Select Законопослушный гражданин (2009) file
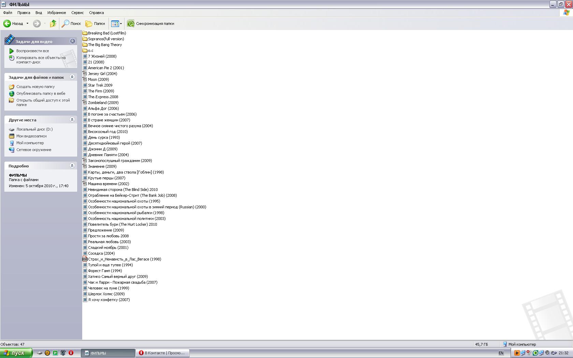The image size is (573, 358). pos(117,161)
